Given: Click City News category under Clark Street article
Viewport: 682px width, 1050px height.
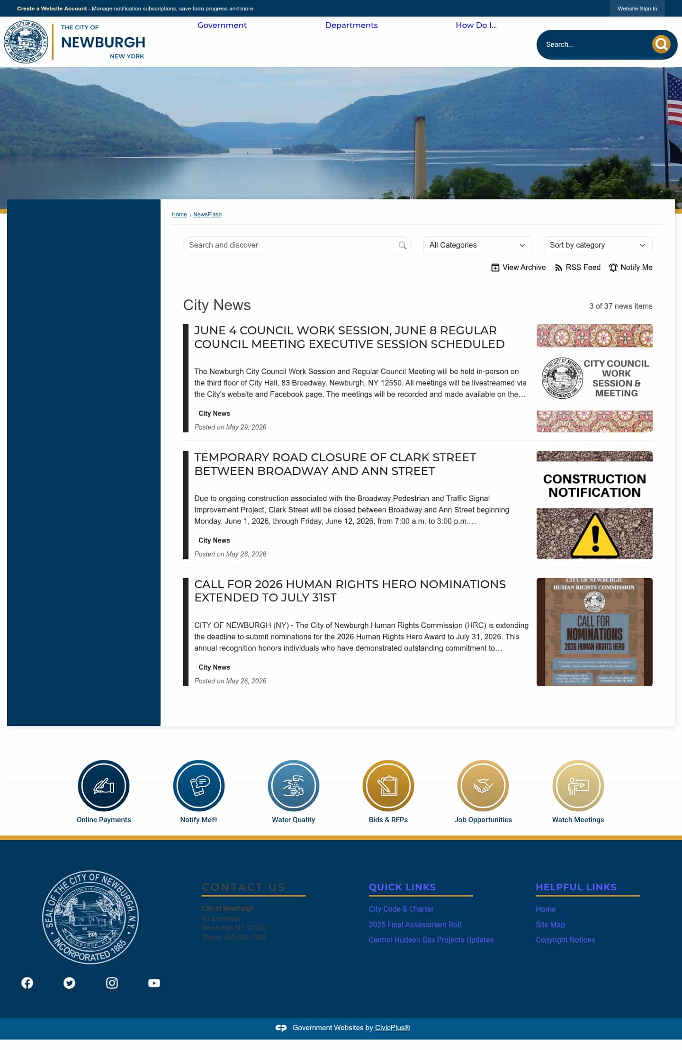Looking at the screenshot, I should 214,540.
